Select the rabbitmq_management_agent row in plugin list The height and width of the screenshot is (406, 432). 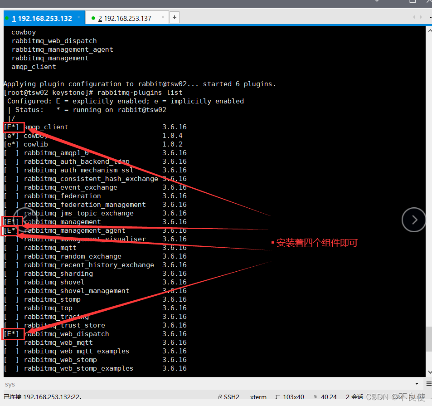(95, 230)
